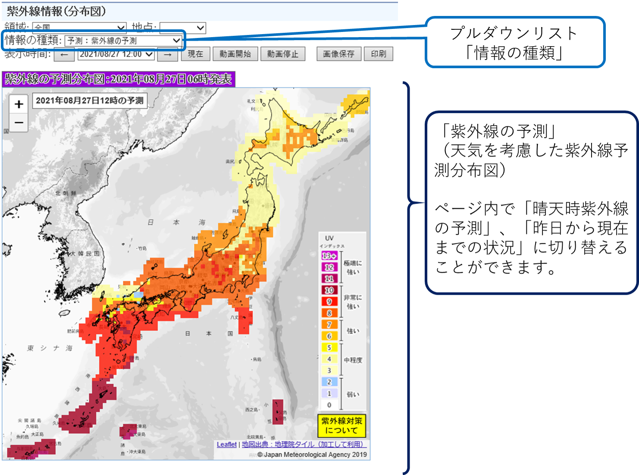Expand the 情報の種類 dropdown
Image resolution: width=639 pixels, height=475 pixels.
point(123,41)
